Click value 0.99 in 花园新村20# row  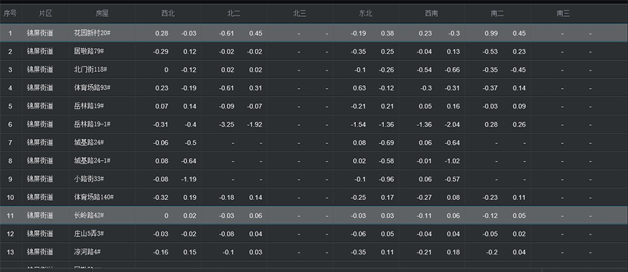point(491,34)
